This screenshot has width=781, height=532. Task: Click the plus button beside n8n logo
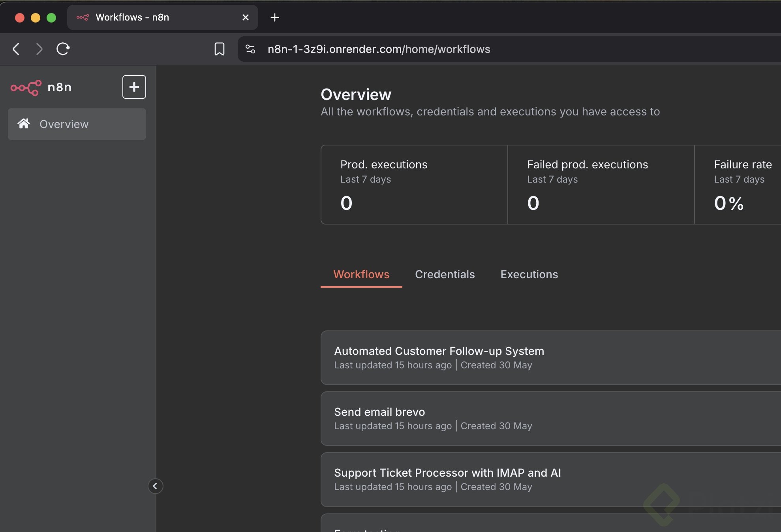coord(134,87)
